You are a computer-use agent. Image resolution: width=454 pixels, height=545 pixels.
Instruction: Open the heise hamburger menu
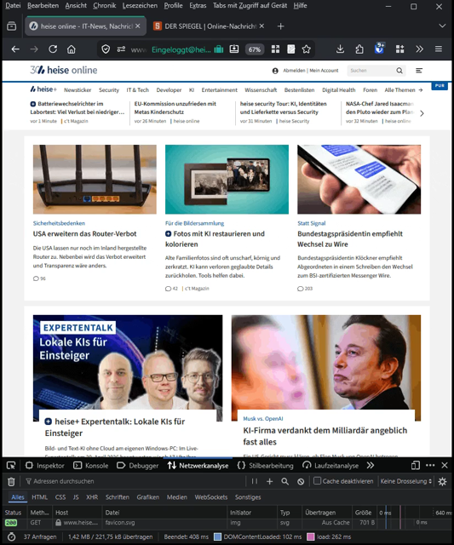[x=419, y=71]
